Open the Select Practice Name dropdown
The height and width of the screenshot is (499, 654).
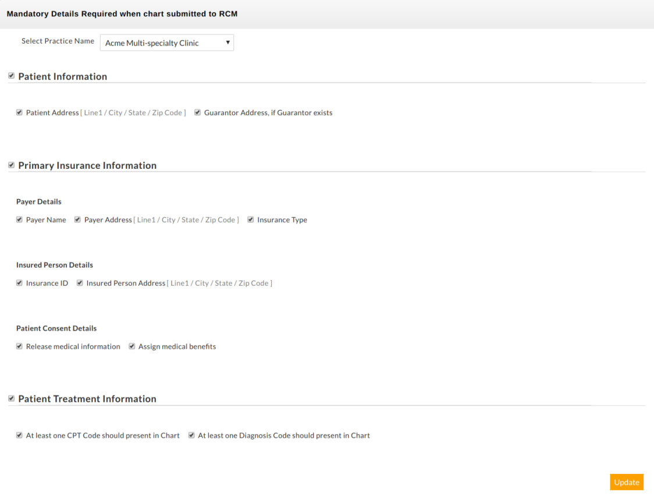(x=167, y=43)
